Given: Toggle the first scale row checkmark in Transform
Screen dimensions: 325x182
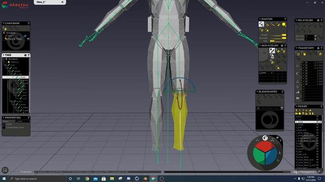Looking at the screenshot, I should pos(304,79).
